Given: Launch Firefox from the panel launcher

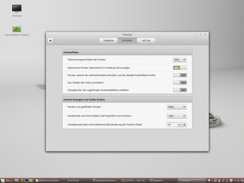Looking at the screenshot, I should coord(22,181).
